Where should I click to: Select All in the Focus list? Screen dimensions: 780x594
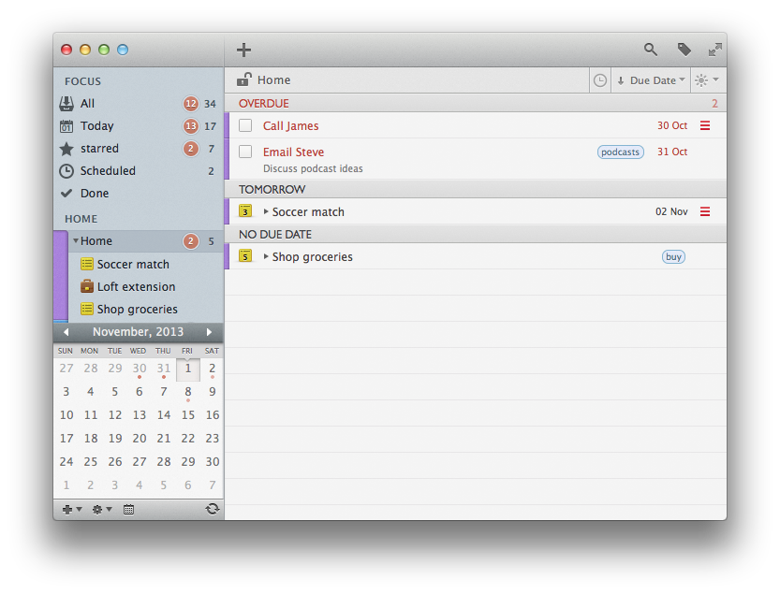click(x=139, y=104)
